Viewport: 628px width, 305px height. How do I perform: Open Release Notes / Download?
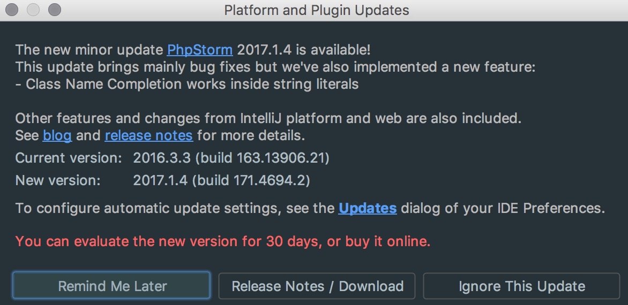pos(317,286)
